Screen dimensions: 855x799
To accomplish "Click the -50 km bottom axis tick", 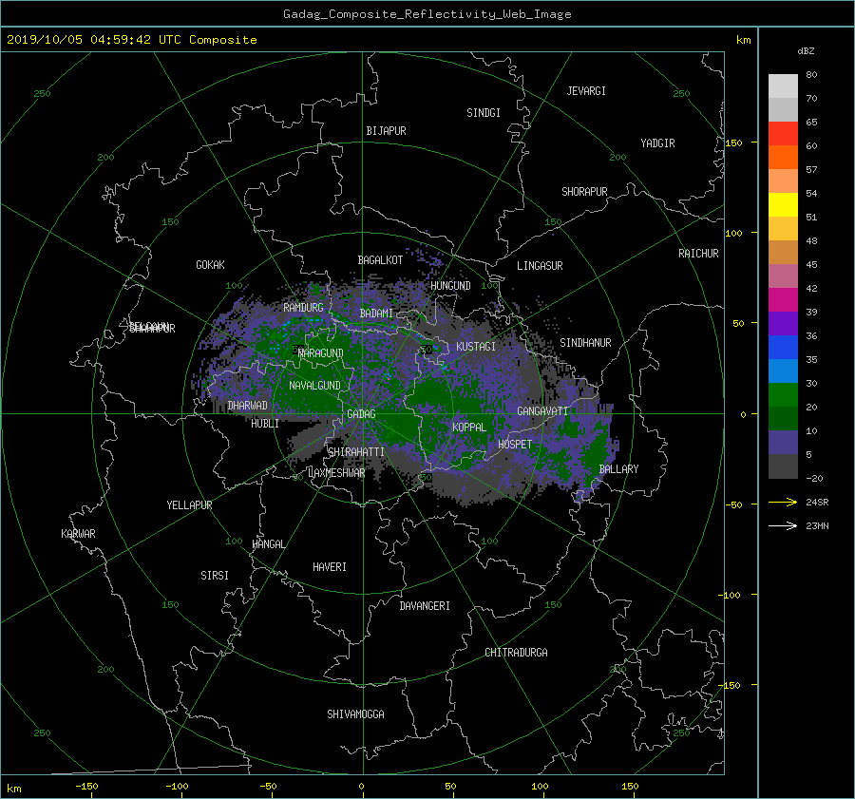I will click(x=268, y=787).
